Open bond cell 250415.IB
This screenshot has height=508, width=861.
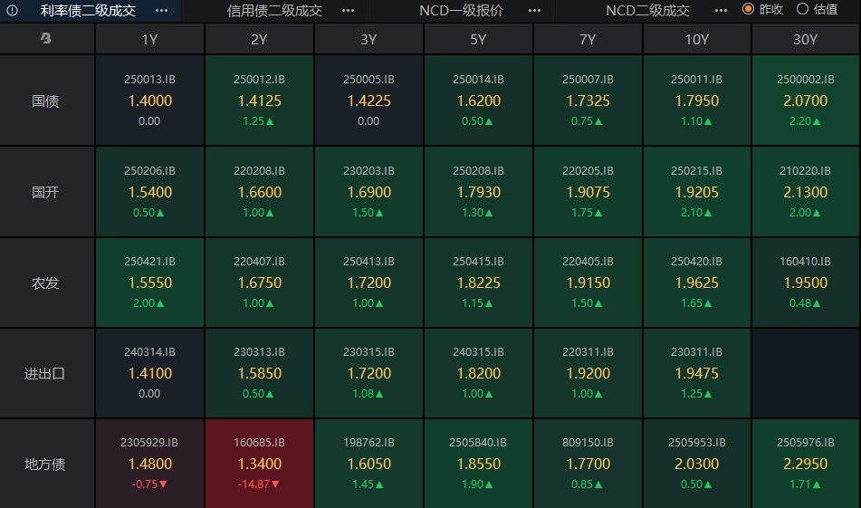coord(478,283)
